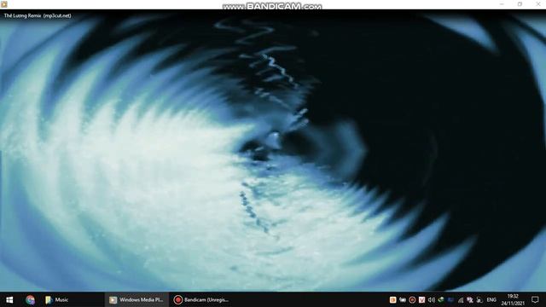Click the orange tray icon beside the battery
The image size is (546, 307).
coord(392,299)
